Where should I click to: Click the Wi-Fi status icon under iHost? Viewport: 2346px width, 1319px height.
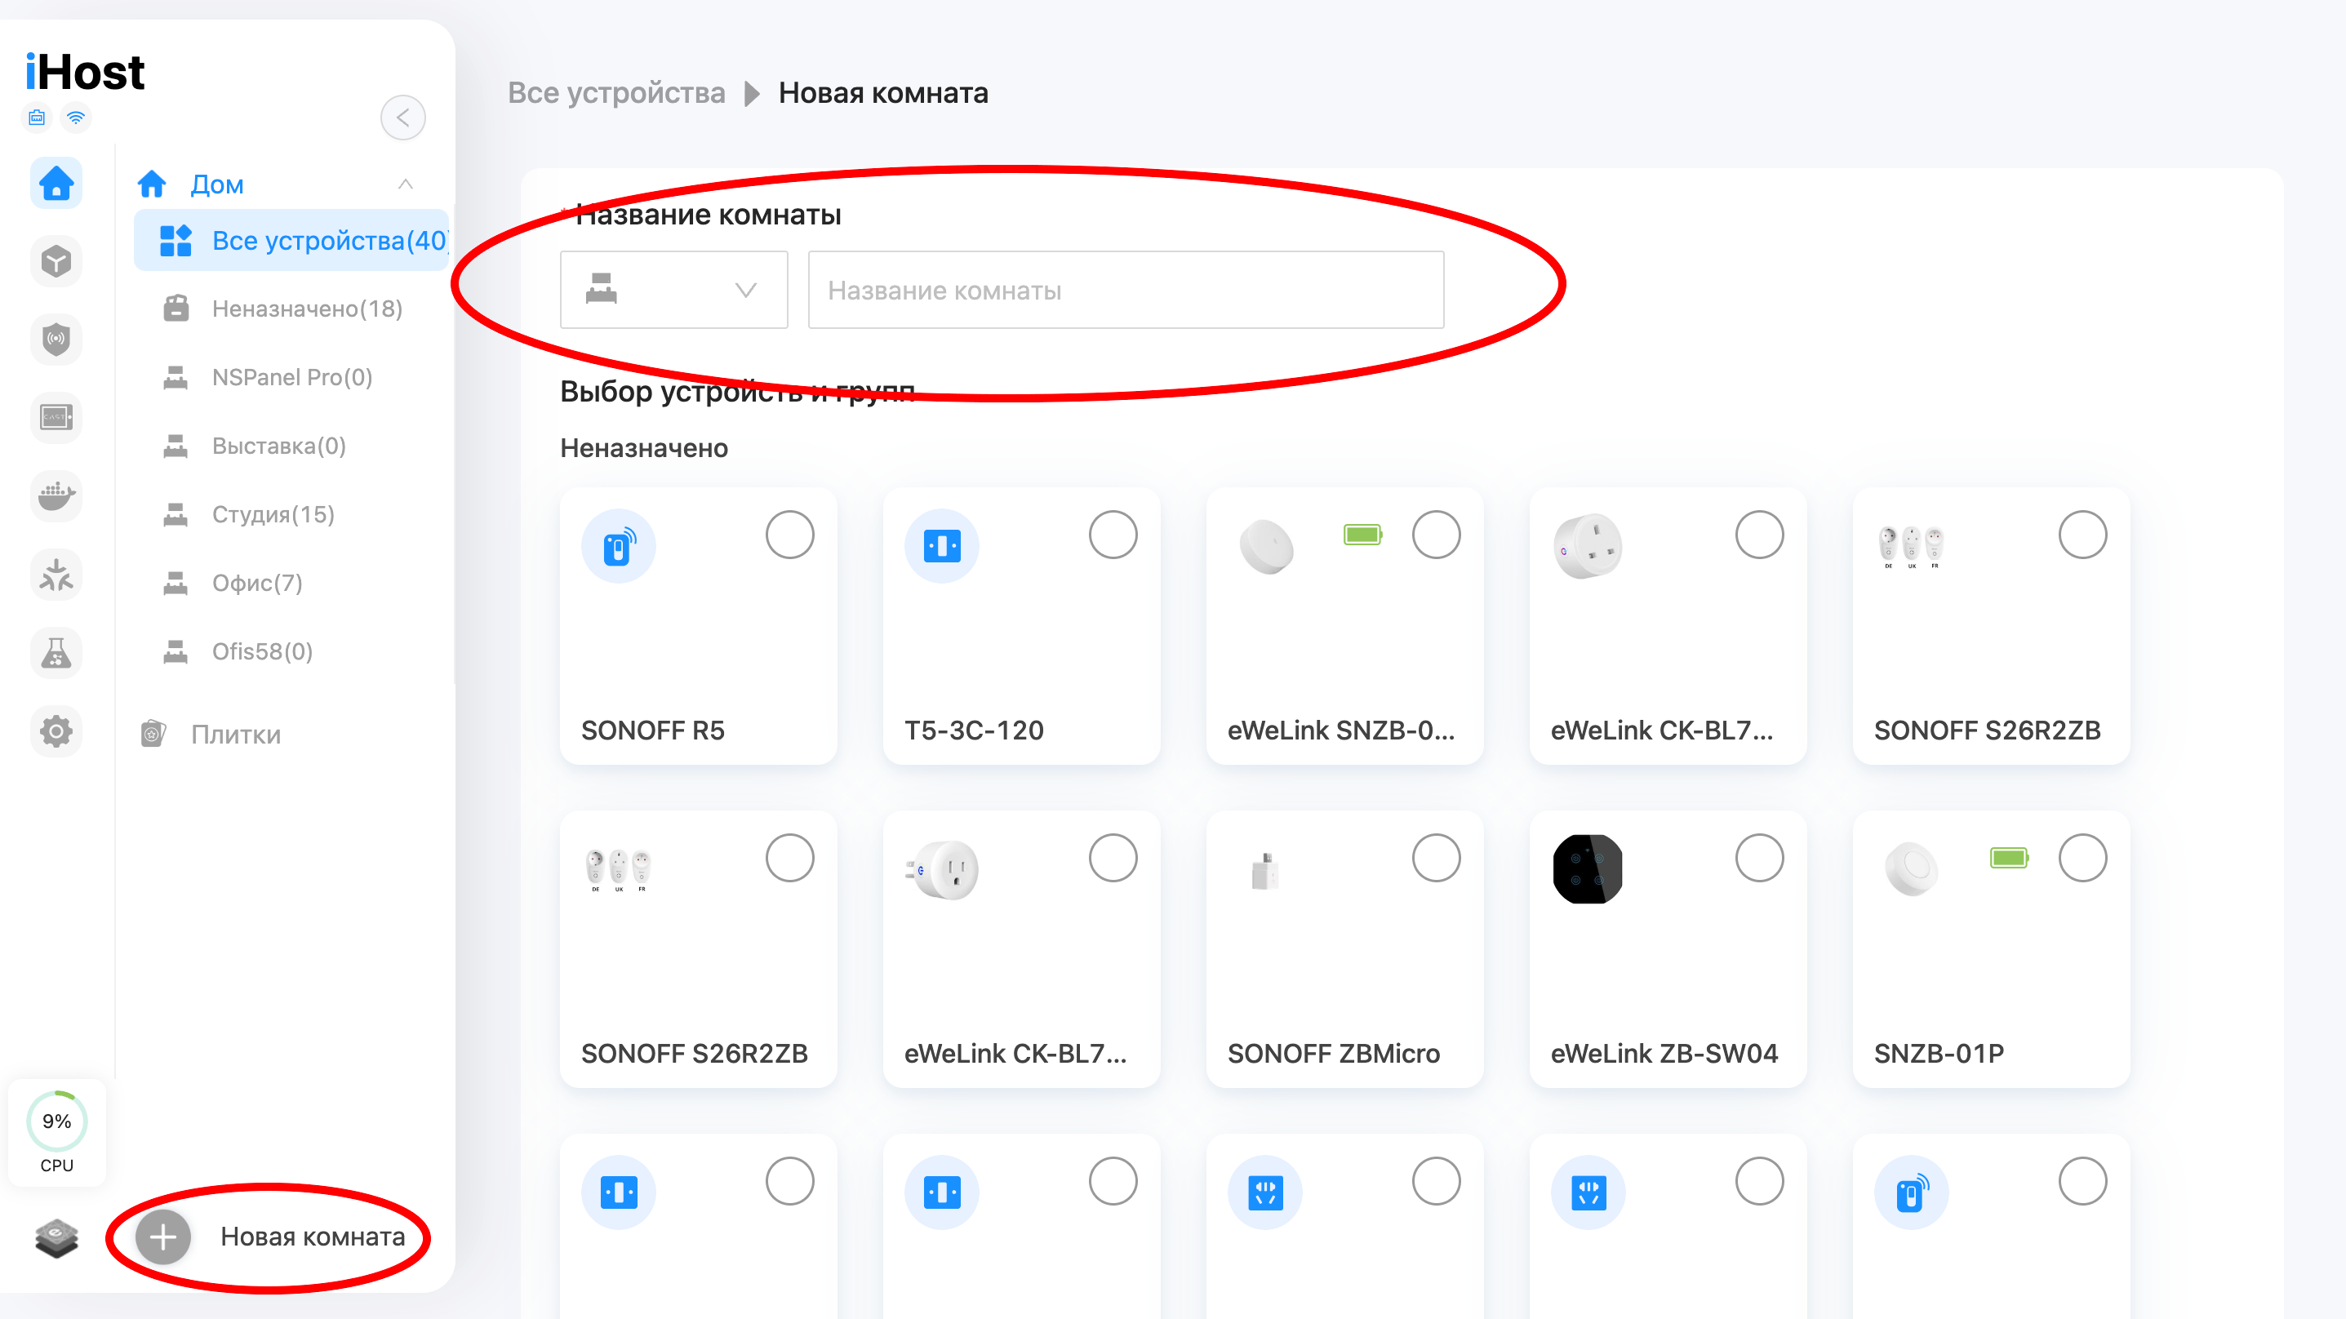pyautogui.click(x=77, y=118)
